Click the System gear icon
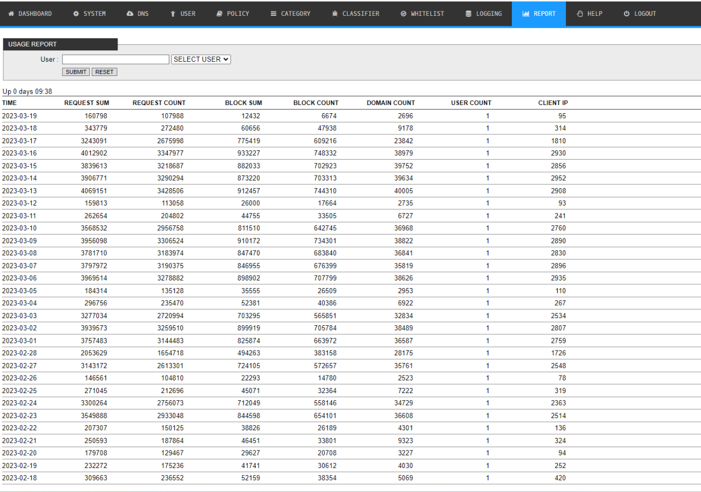The width and height of the screenshot is (701, 492). pos(76,14)
